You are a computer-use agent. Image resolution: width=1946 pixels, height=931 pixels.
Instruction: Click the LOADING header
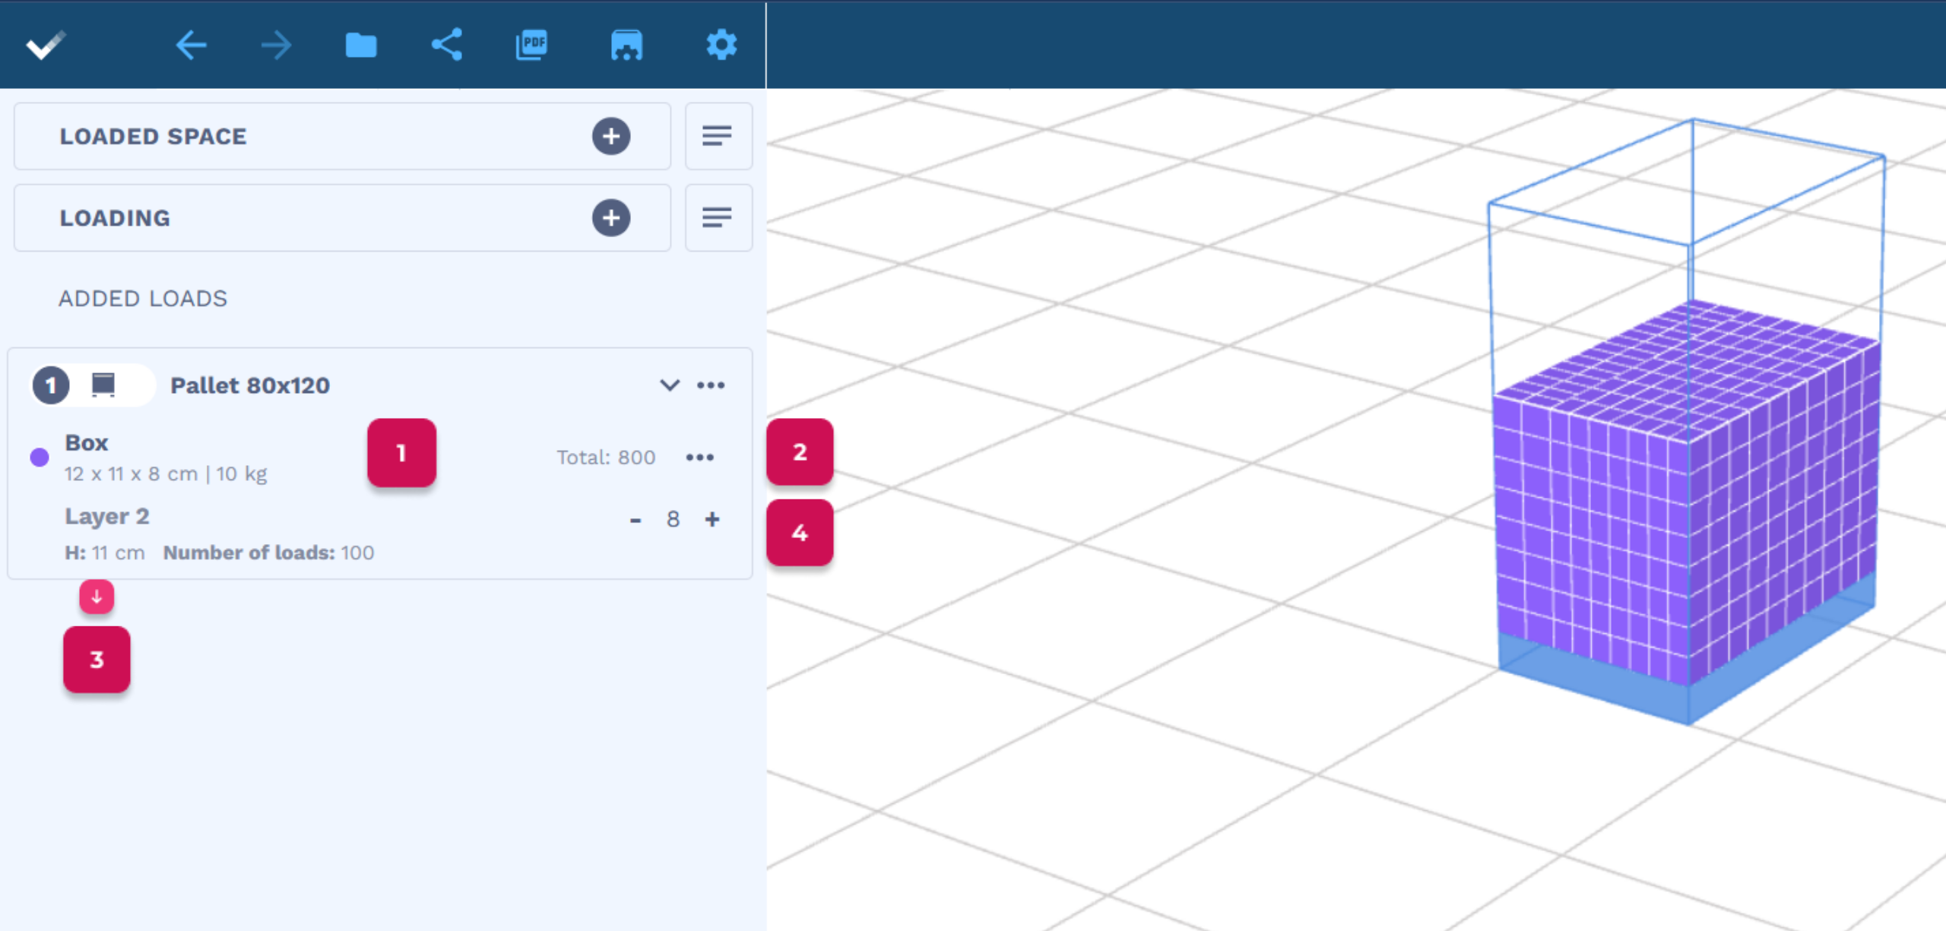click(x=115, y=218)
